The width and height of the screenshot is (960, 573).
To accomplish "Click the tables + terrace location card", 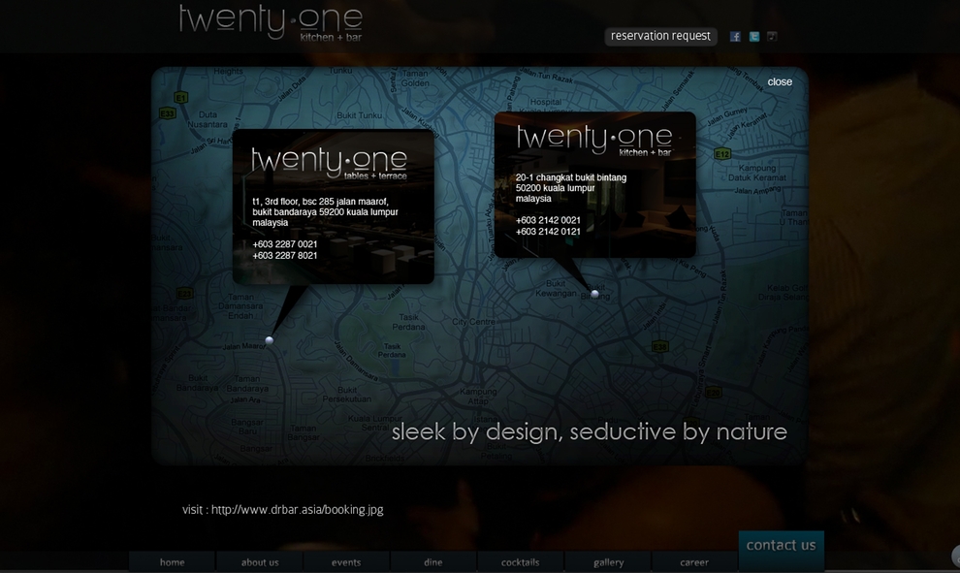I will coord(333,206).
